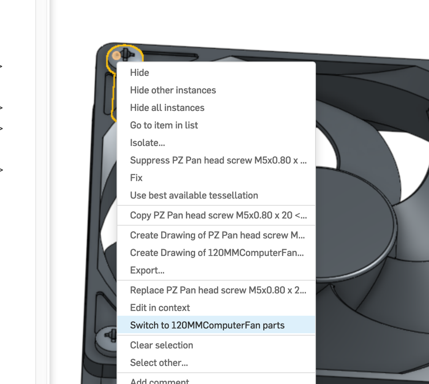Open Select other... option
This screenshot has height=384, width=429.
click(x=216, y=363)
